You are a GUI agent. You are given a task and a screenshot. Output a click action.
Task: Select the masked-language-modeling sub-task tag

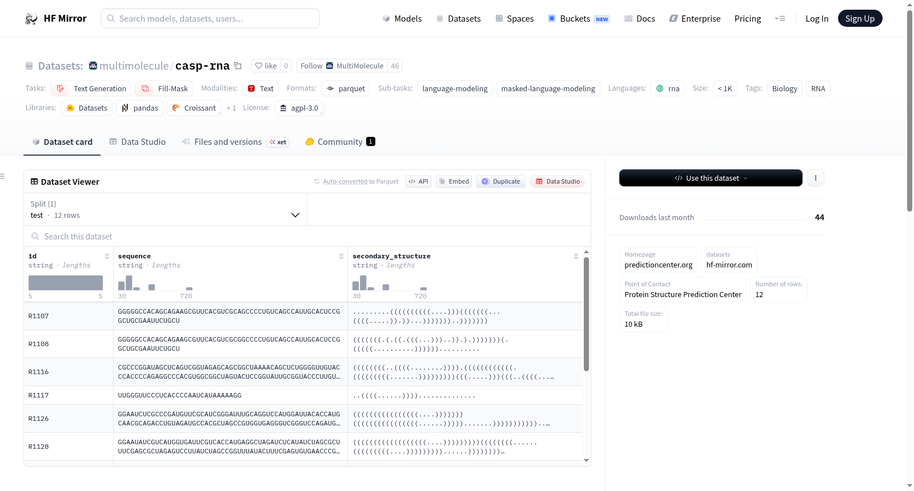click(548, 88)
